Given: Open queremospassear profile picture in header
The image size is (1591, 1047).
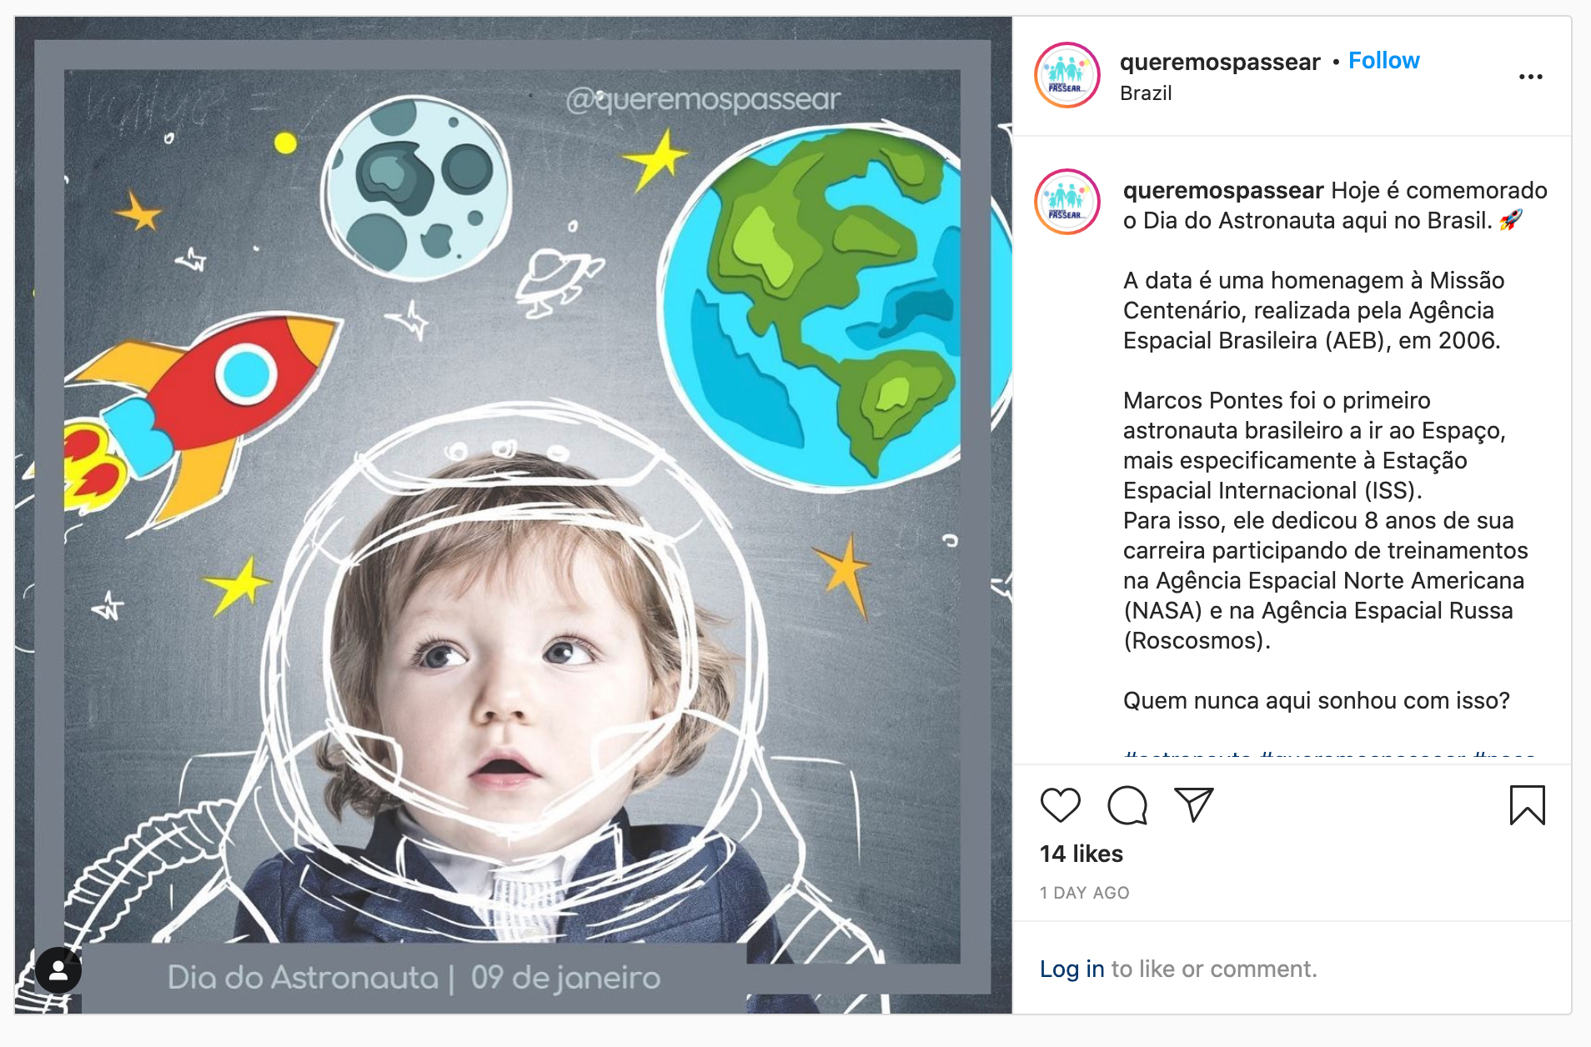Looking at the screenshot, I should tap(1067, 75).
